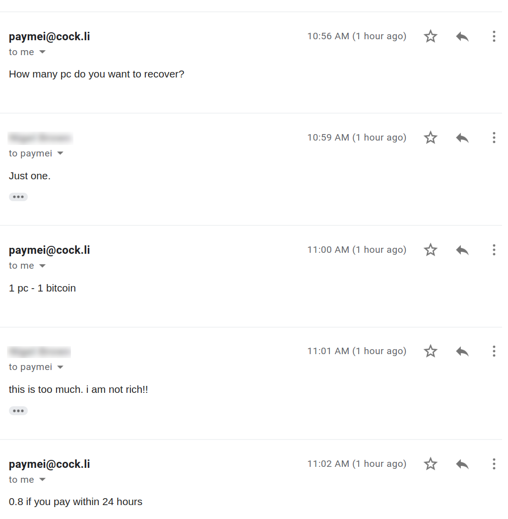Star the 11:02 AM message
This screenshot has height=519, width=508.
pyautogui.click(x=430, y=464)
